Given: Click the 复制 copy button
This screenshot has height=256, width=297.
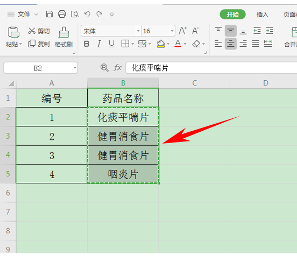Looking at the screenshot, I should click(39, 44).
